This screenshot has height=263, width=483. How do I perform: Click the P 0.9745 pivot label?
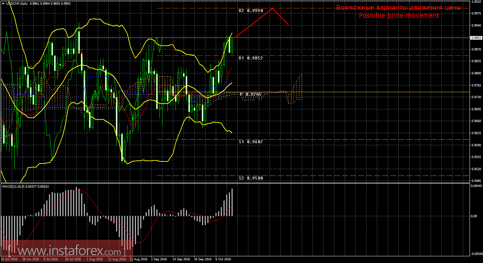pos(250,95)
